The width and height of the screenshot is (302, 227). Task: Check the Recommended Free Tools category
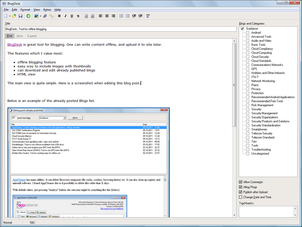point(247,101)
